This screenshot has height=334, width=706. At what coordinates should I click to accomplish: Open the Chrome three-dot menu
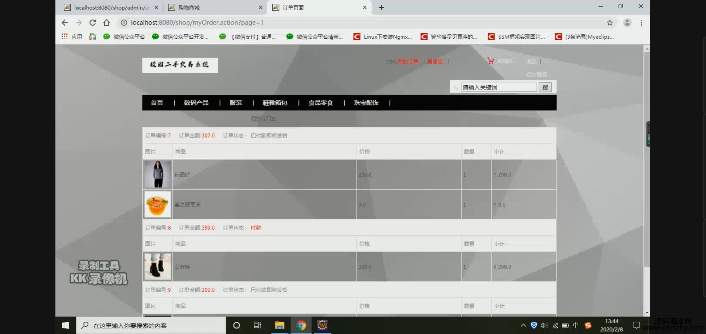coord(641,23)
